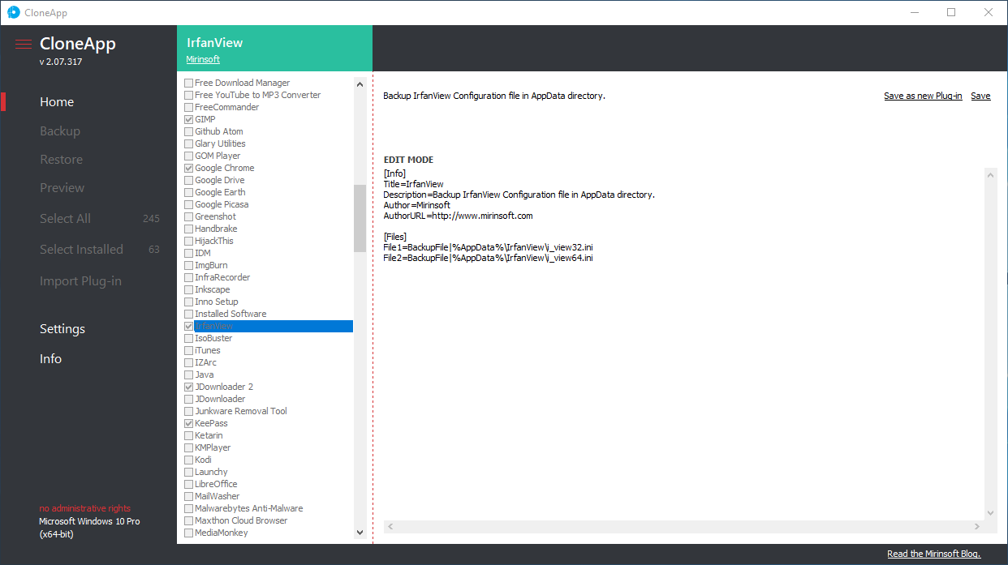This screenshot has height=565, width=1008.
Task: Select Google Earth entry
Action: pos(220,192)
